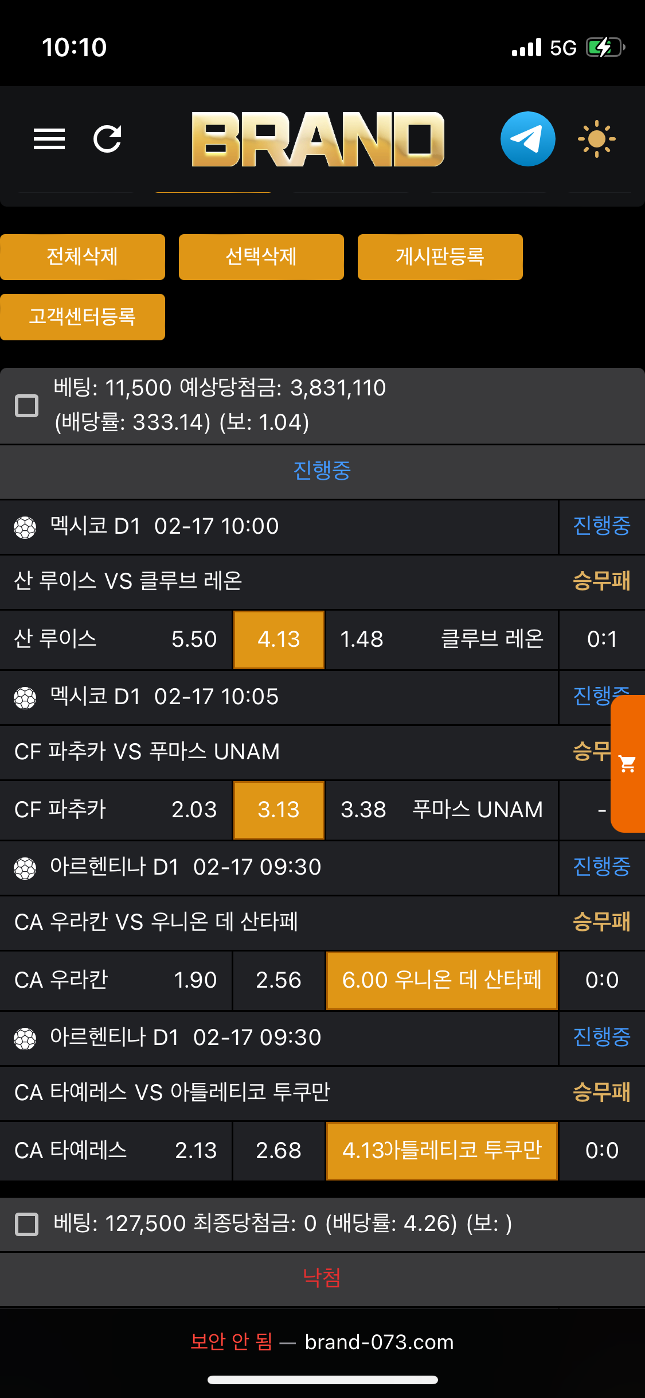Tap the refresh icon
The image size is (645, 1398).
coord(108,139)
